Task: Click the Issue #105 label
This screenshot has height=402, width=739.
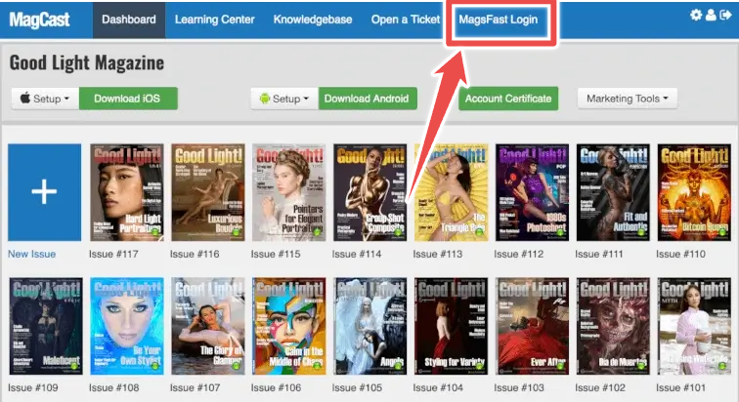Action: [357, 388]
